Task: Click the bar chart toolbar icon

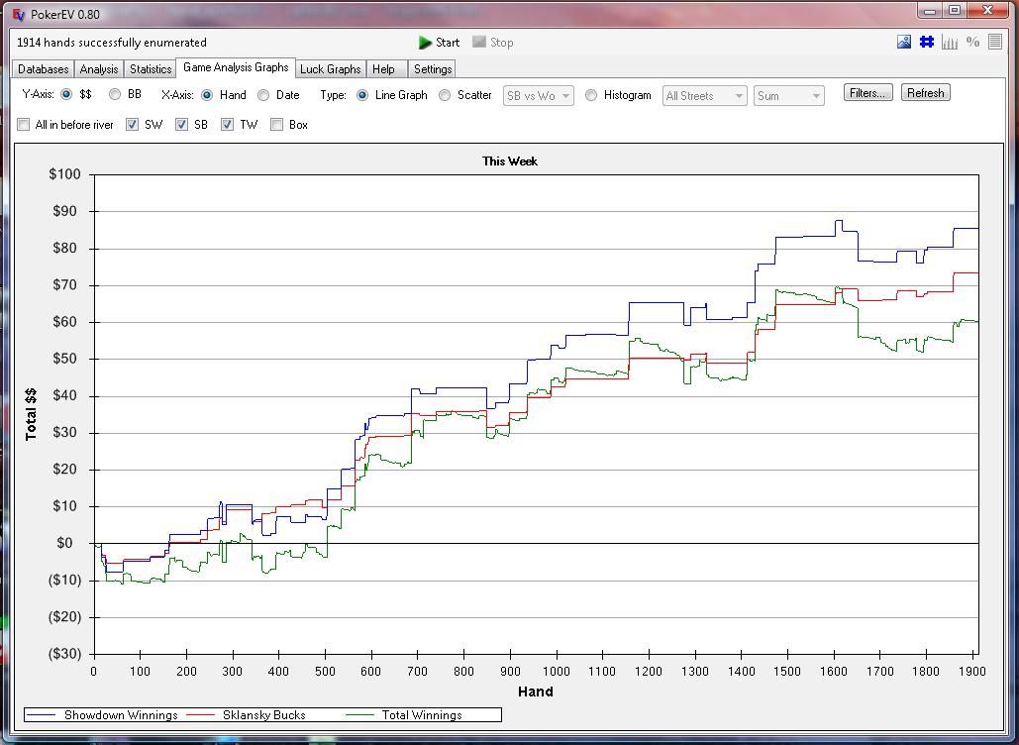Action: pos(950,43)
